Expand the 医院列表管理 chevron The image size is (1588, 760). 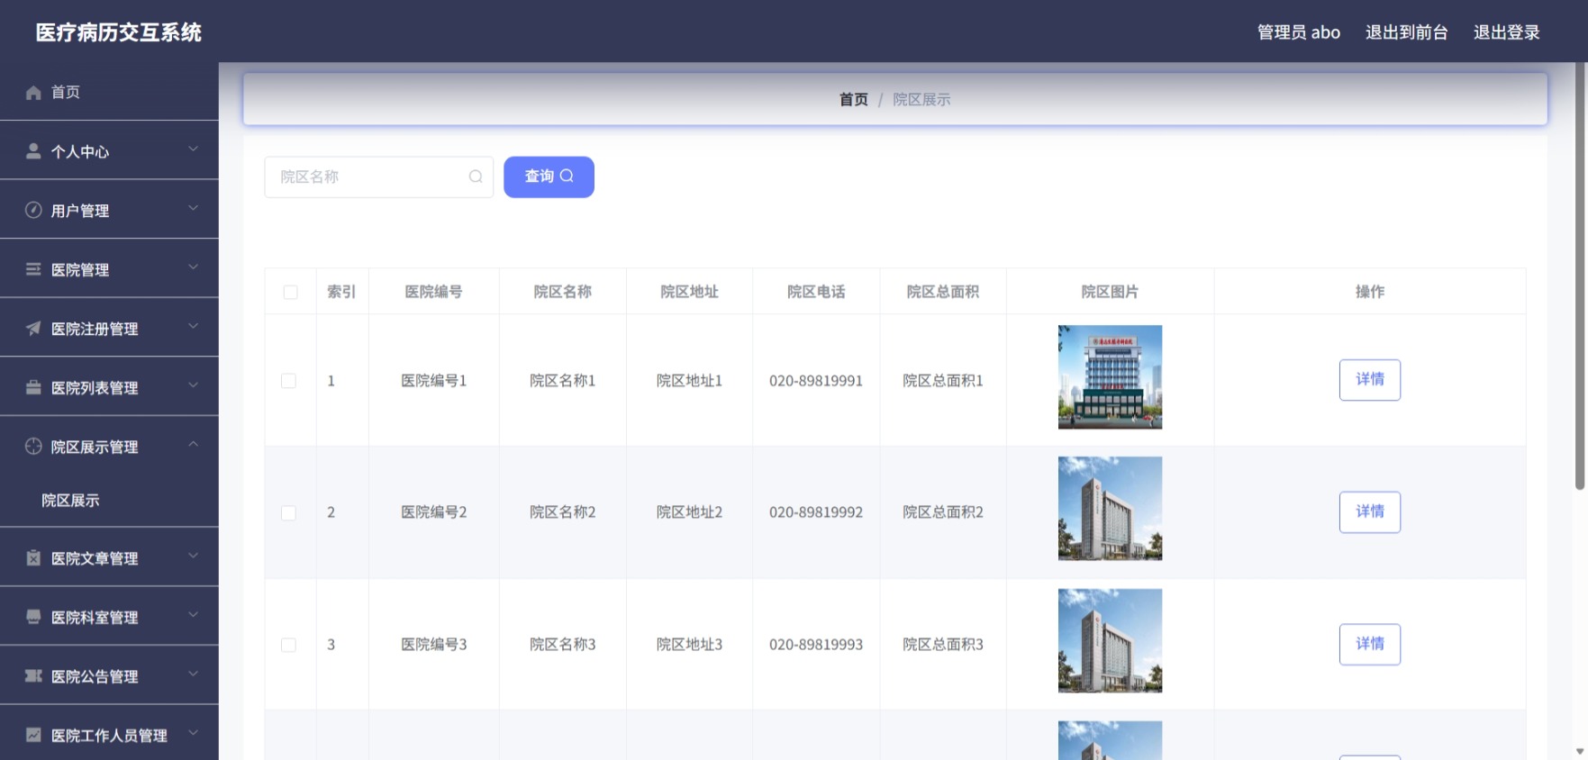[193, 385]
